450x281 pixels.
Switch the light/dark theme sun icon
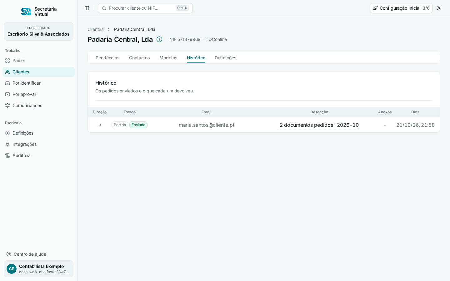pos(439,8)
